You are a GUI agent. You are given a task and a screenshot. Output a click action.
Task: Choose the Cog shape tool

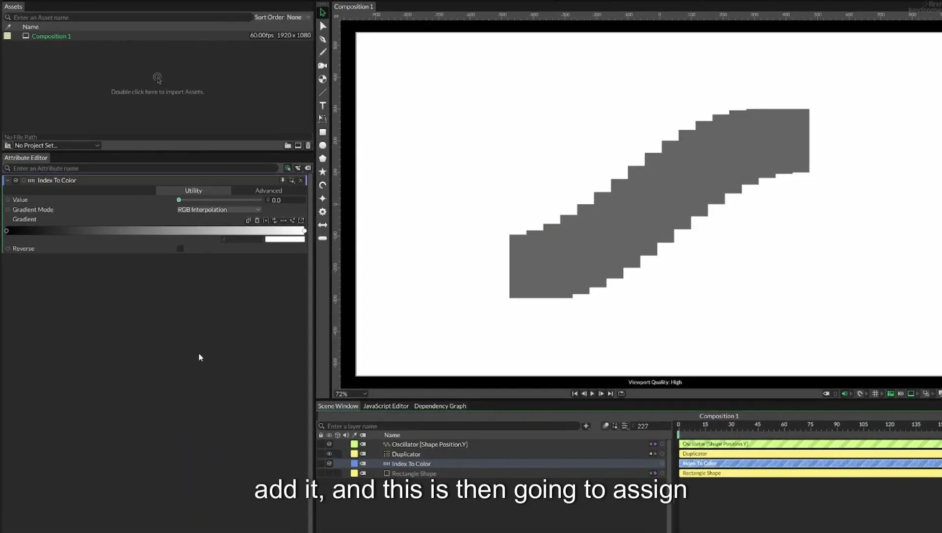click(322, 212)
